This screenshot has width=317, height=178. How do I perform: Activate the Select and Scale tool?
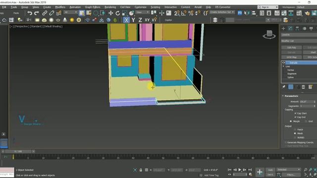(x=124, y=13)
